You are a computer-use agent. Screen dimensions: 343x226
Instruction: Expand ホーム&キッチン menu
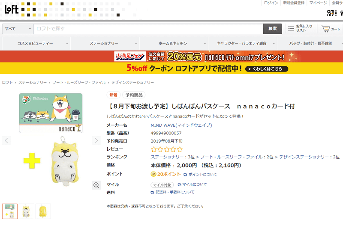(174, 44)
